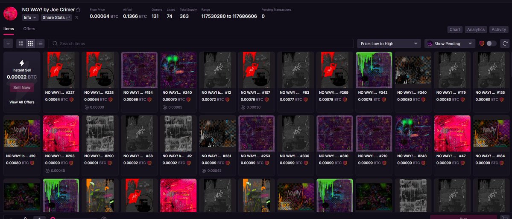This screenshot has height=219, width=512.
Task: Click the red shield icon beside the toggle
Action: click(x=482, y=43)
